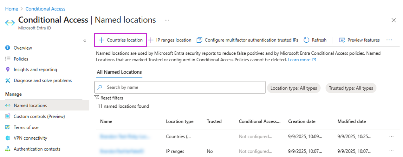
Task: Go to VPN connectivity
Action: (x=30, y=138)
